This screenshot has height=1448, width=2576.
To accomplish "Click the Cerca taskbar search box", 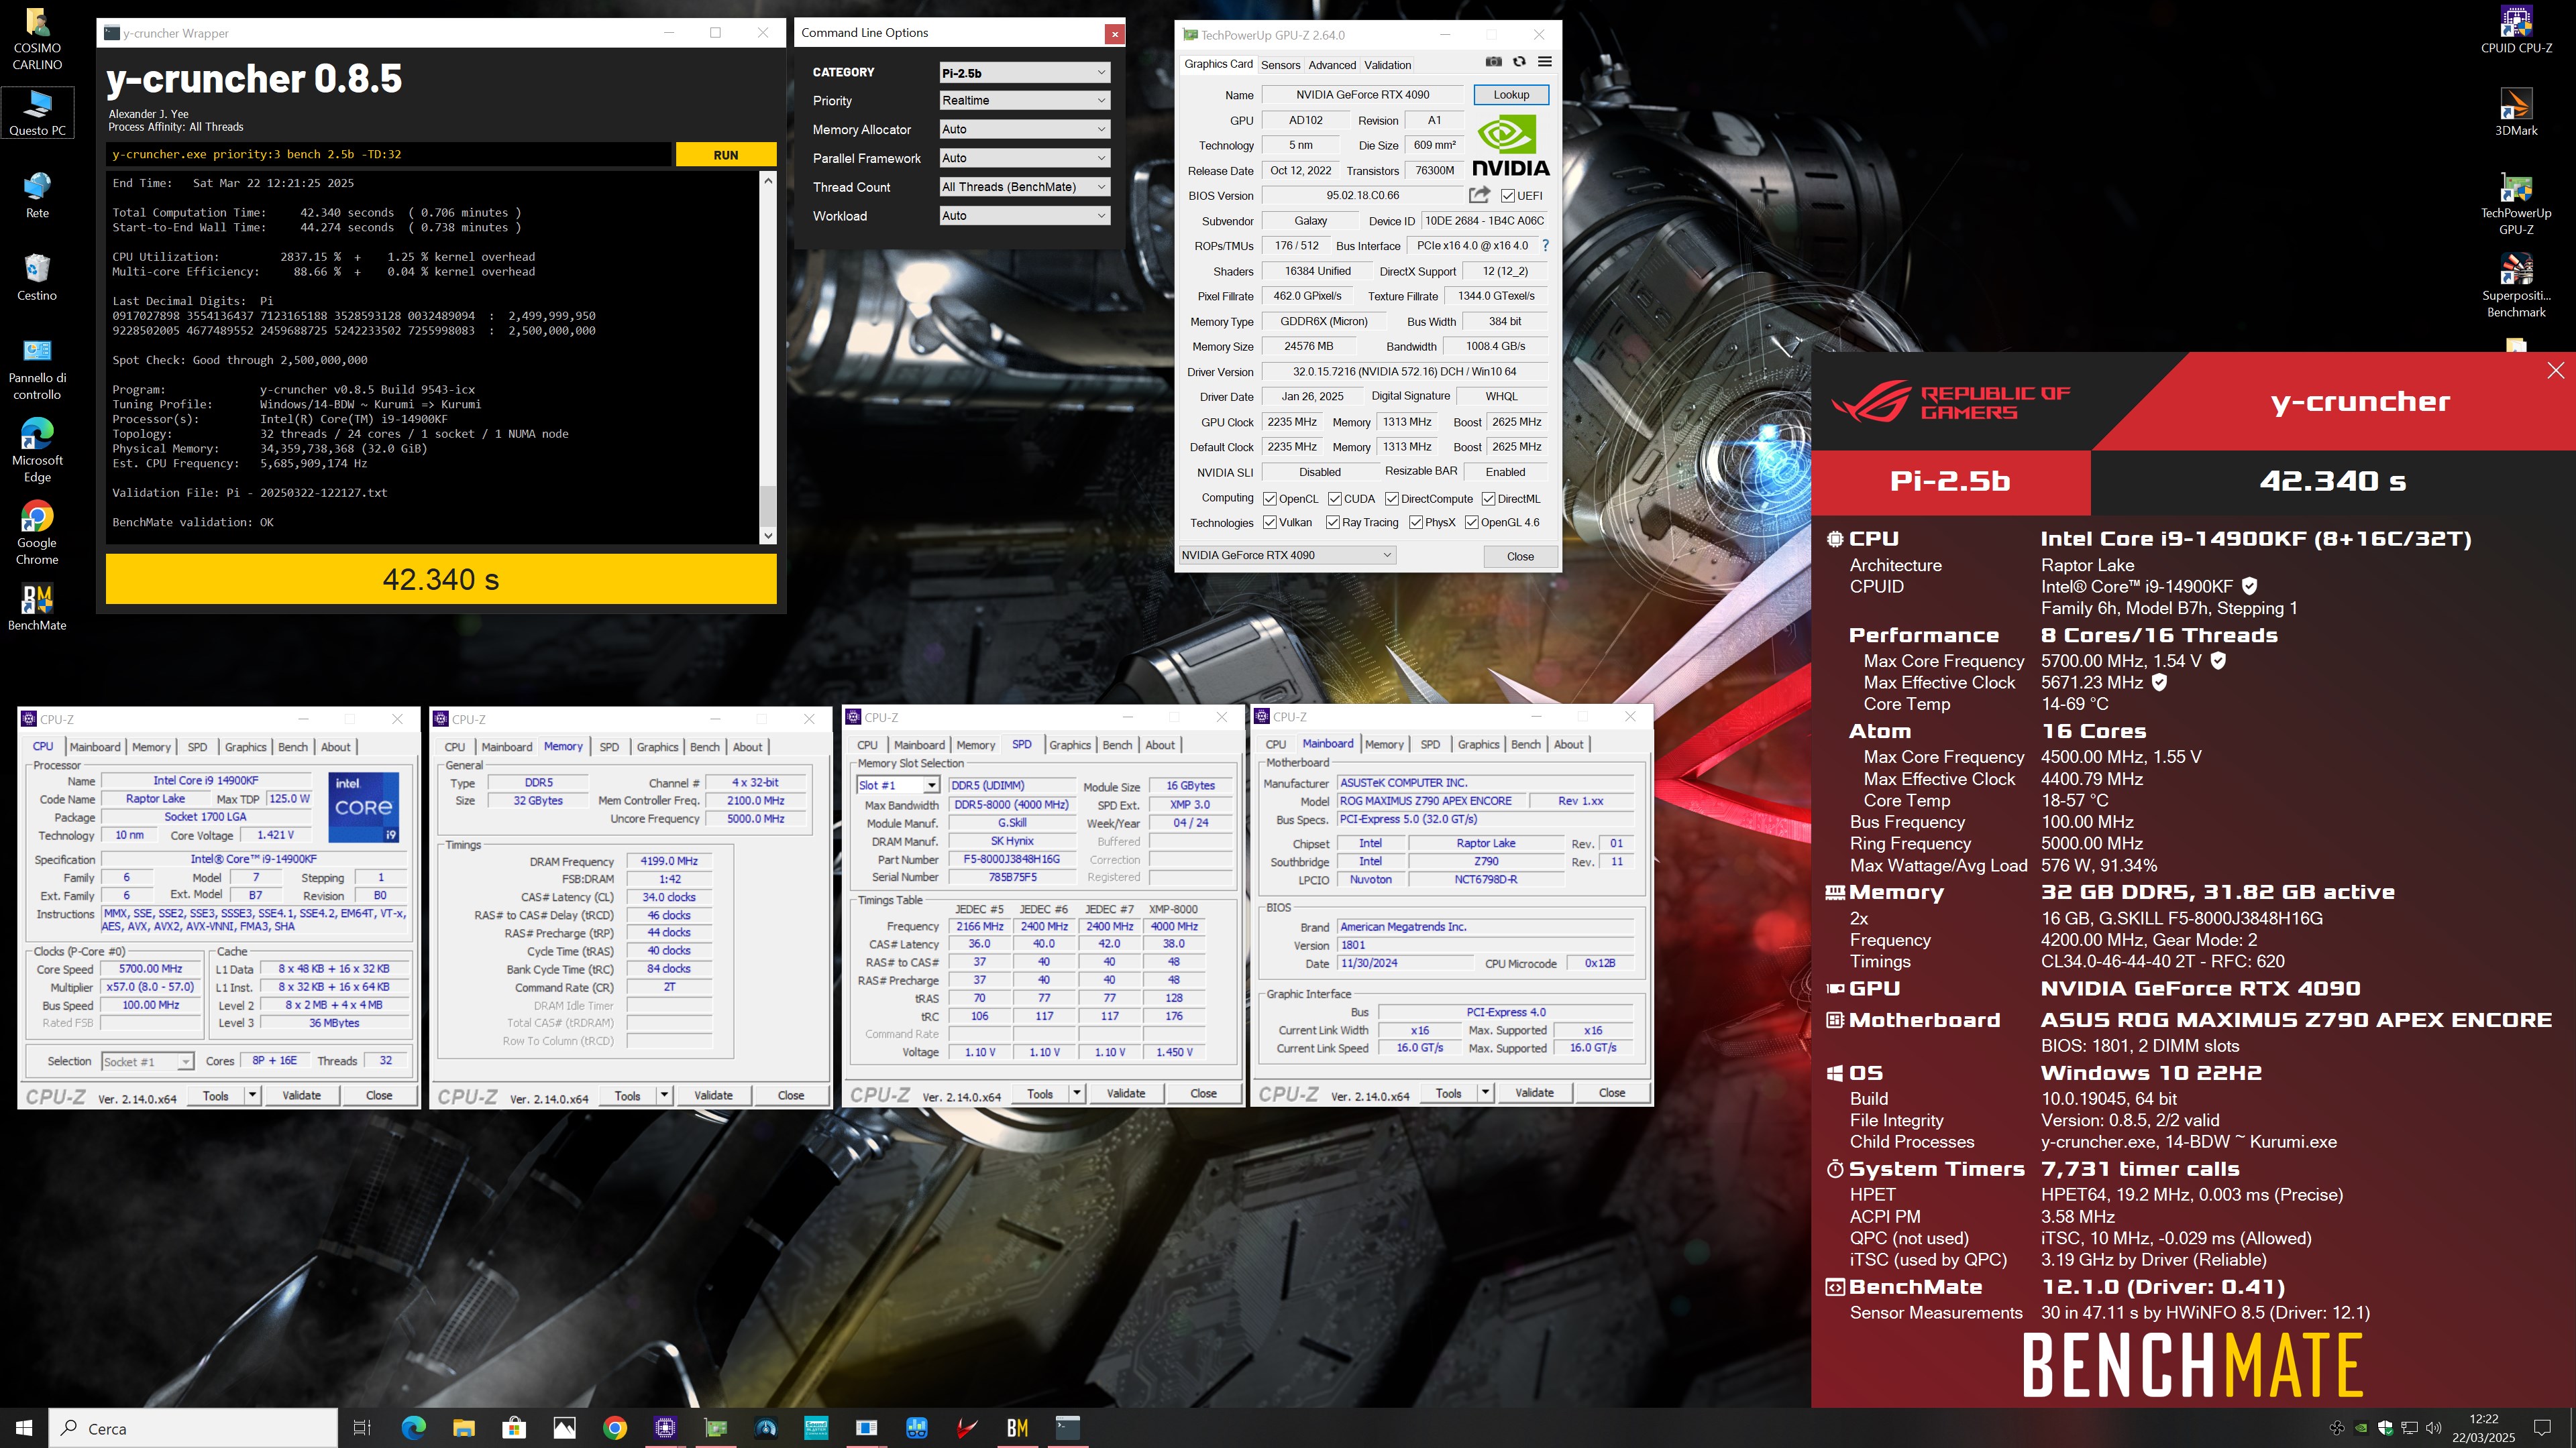I will point(194,1428).
